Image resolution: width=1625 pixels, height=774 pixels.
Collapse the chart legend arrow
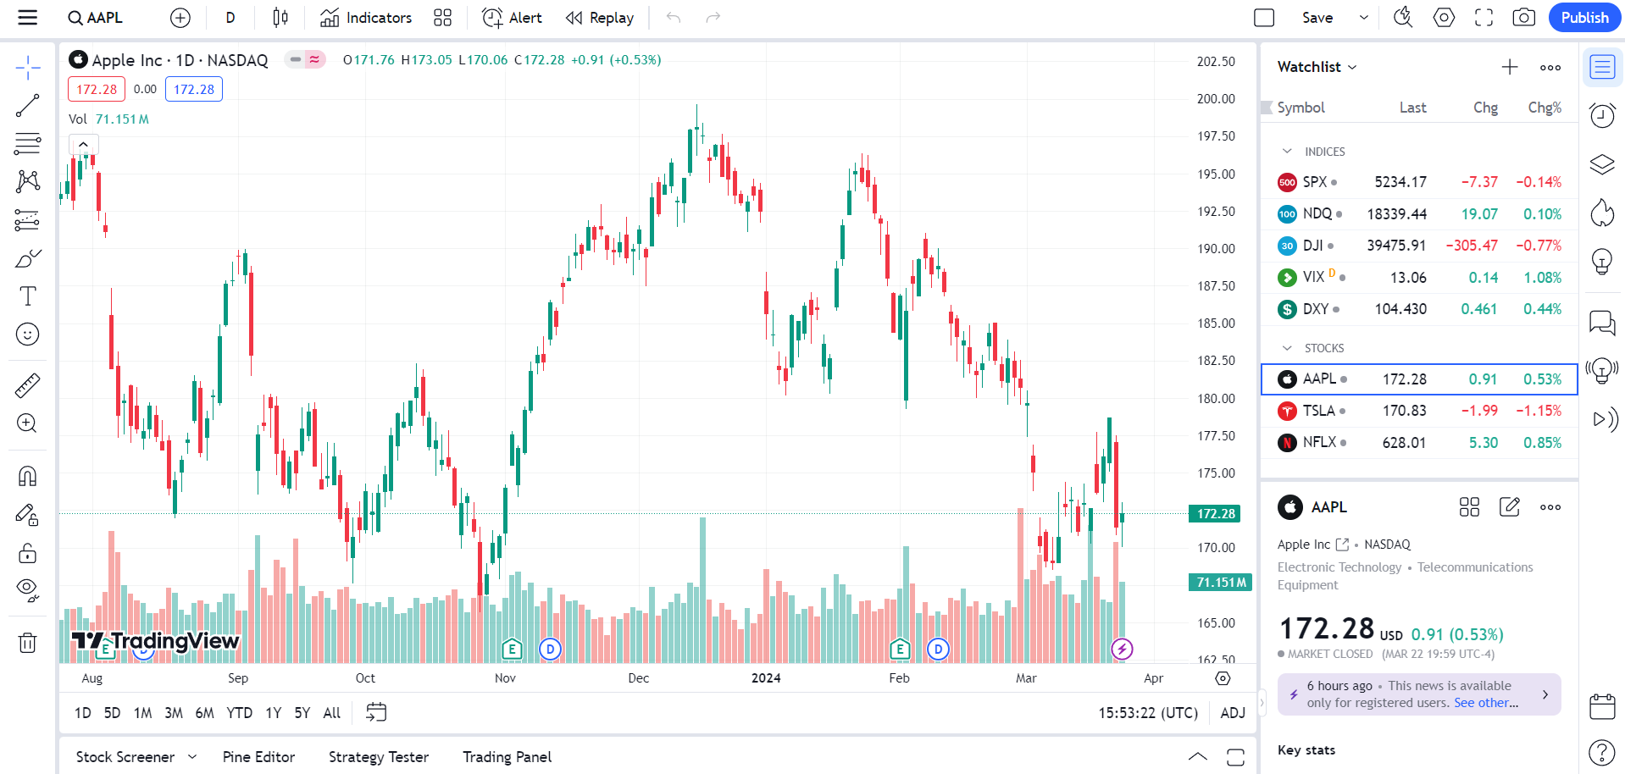[x=84, y=145]
